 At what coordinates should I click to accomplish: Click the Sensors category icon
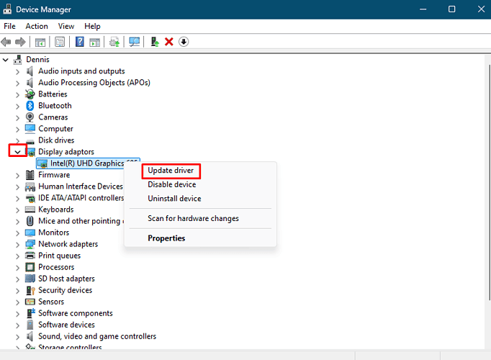30,302
